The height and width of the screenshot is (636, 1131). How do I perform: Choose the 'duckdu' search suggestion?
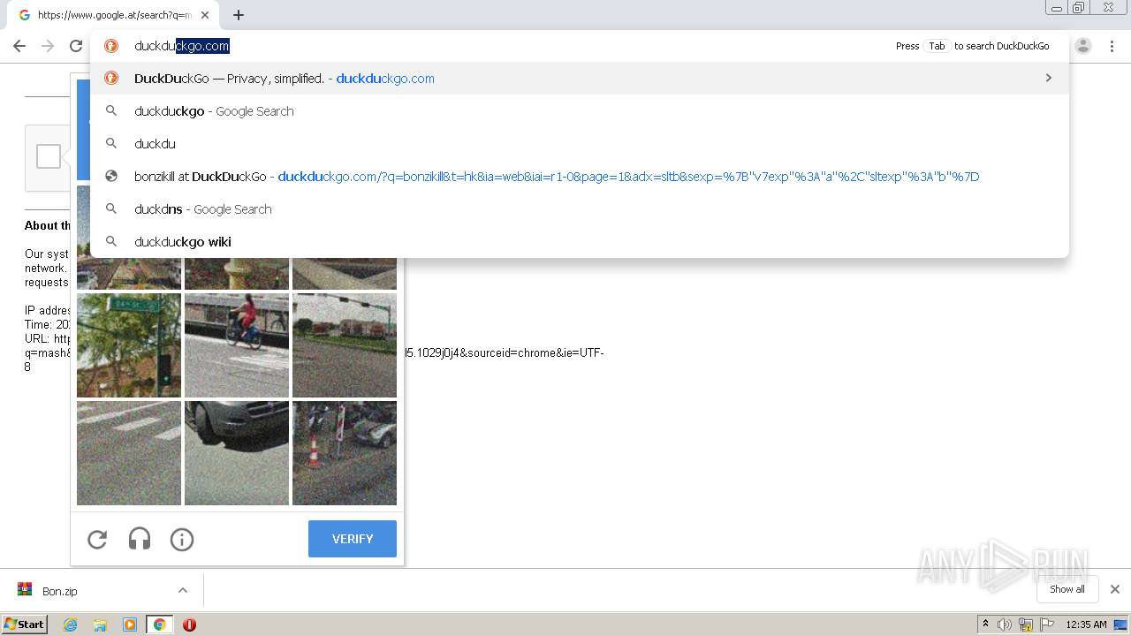(580, 144)
